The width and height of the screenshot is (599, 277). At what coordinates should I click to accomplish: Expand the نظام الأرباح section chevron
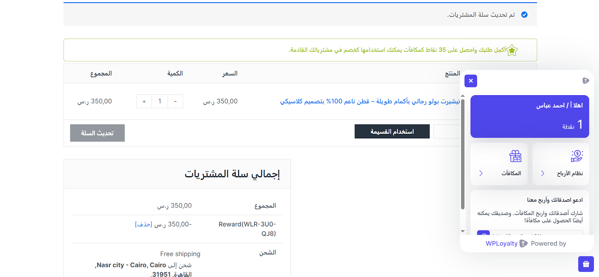pos(542,173)
